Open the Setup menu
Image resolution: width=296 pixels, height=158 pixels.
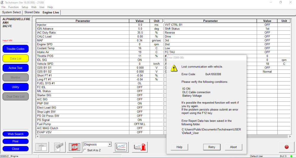pyautogui.click(x=25, y=7)
